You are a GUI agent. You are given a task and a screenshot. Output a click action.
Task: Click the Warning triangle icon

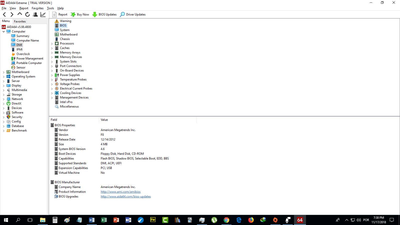click(x=57, y=21)
